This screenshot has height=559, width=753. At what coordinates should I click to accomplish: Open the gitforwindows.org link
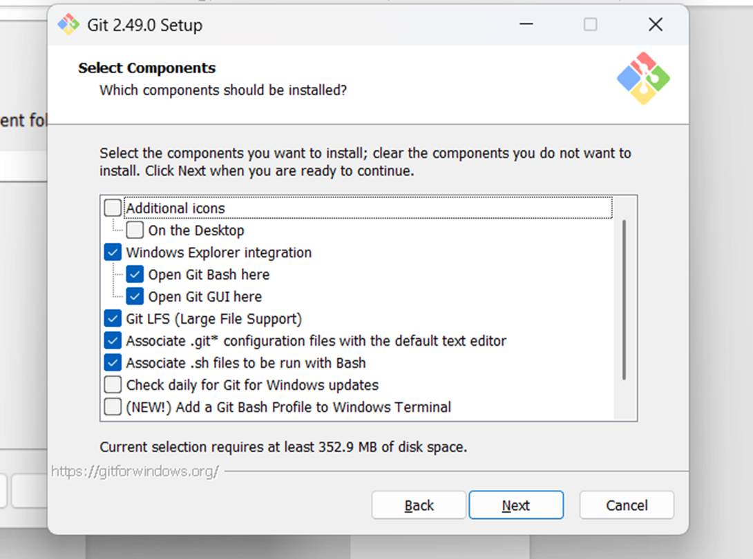pyautogui.click(x=135, y=471)
